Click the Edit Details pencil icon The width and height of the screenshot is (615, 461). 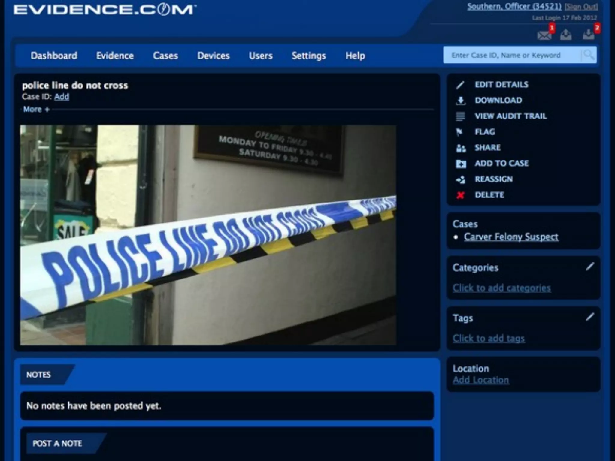(460, 85)
